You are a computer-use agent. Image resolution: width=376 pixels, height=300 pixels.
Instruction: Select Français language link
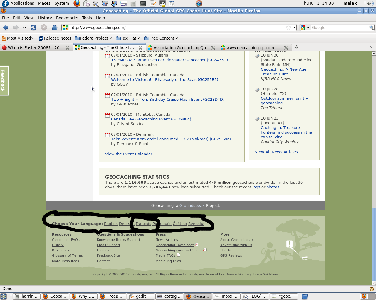pos(143,224)
